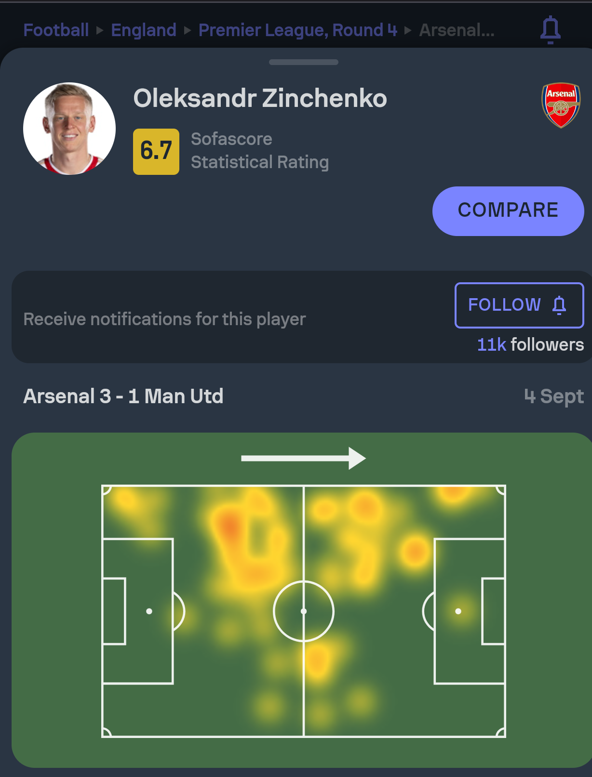Viewport: 592px width, 777px height.
Task: Open Premier League, Round 4 breadcrumb
Action: tap(297, 30)
